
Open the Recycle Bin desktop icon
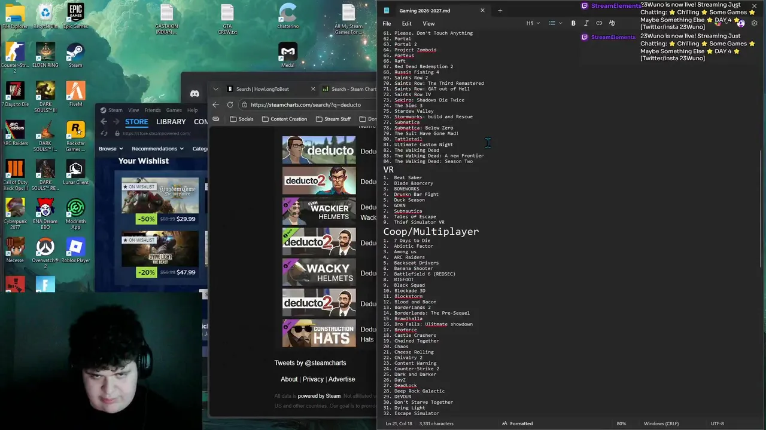click(x=45, y=16)
